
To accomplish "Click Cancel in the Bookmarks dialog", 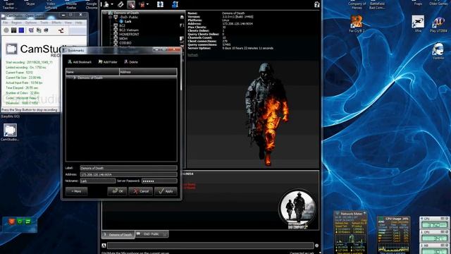I will [141, 191].
